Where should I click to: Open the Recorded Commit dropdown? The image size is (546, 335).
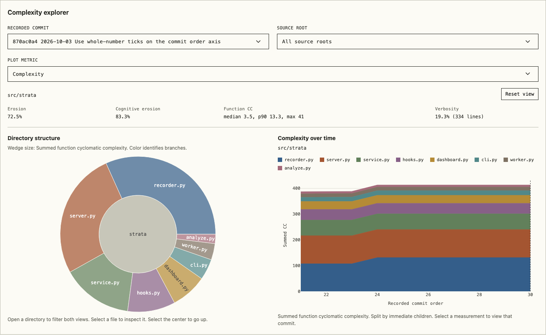click(138, 41)
